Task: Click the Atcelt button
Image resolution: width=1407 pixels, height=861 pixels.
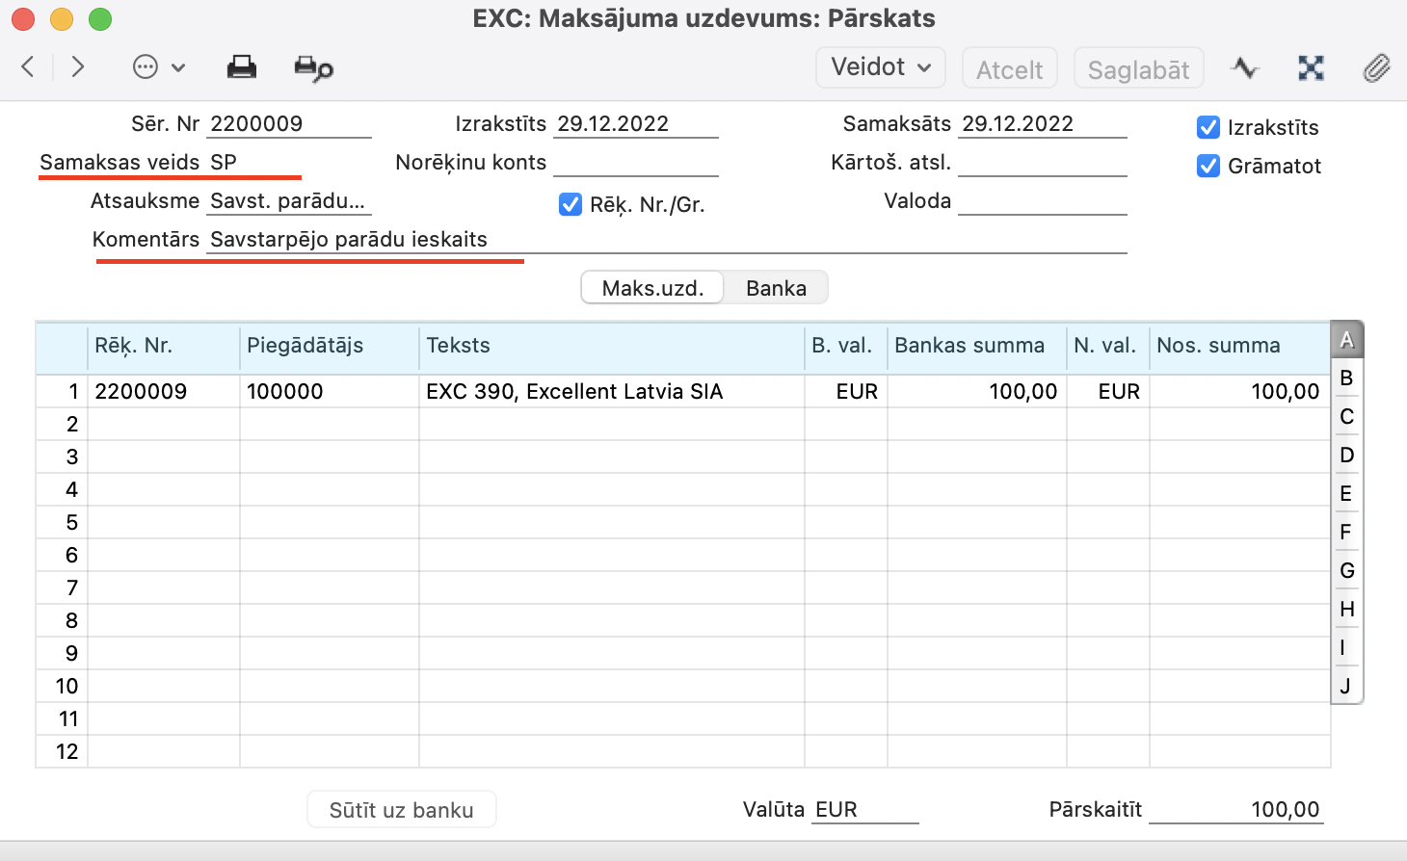Action: coord(1009,69)
